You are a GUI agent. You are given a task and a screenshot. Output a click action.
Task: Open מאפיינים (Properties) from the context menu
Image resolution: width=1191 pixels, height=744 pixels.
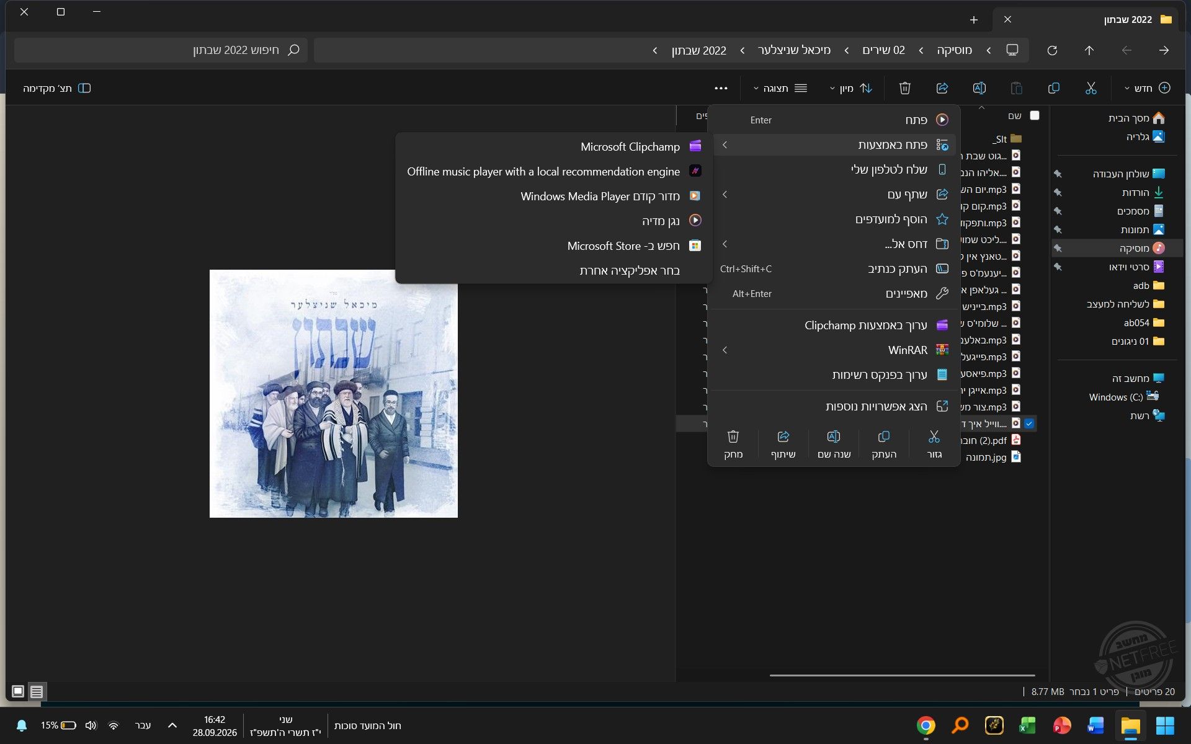tap(834, 293)
